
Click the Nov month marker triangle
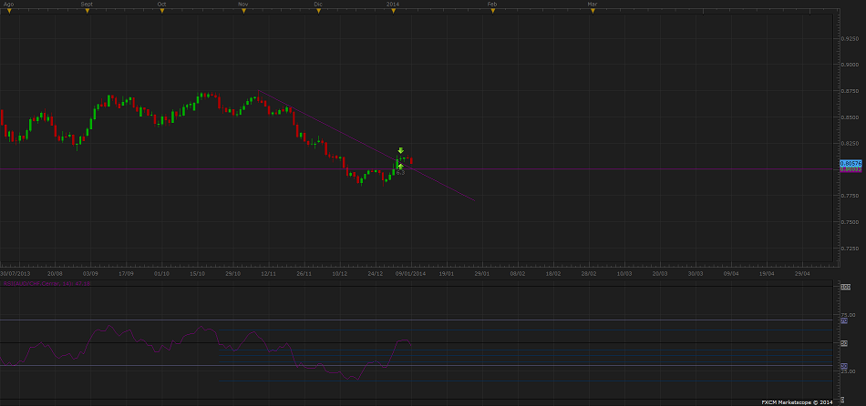pos(243,11)
